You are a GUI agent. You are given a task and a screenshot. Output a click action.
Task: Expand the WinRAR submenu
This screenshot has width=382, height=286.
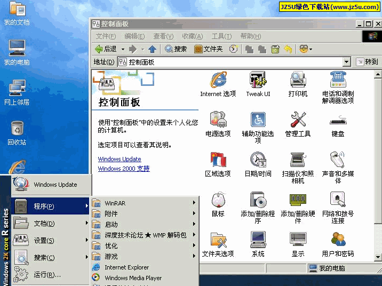click(145, 203)
